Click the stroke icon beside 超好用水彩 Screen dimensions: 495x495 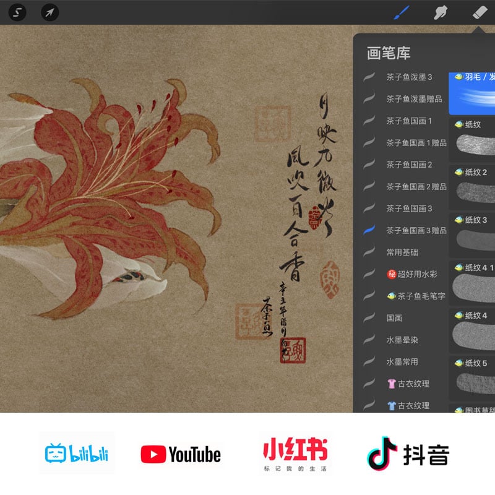coord(369,274)
